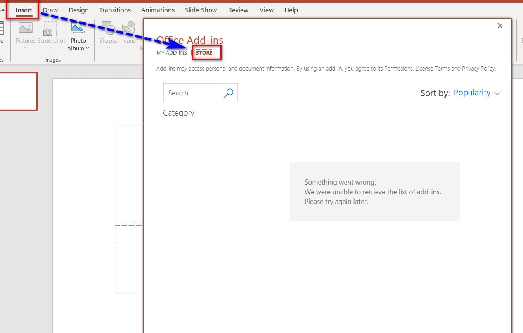Open the Draw ribbon tab

coord(50,10)
